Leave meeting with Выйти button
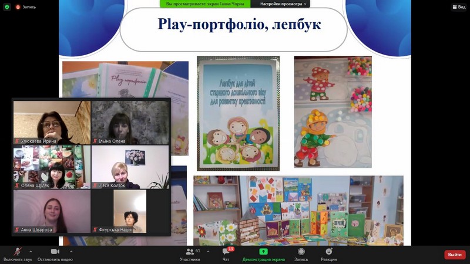 (x=455, y=255)
